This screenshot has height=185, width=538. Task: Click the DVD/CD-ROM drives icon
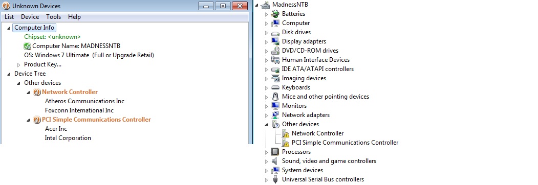[x=275, y=51]
